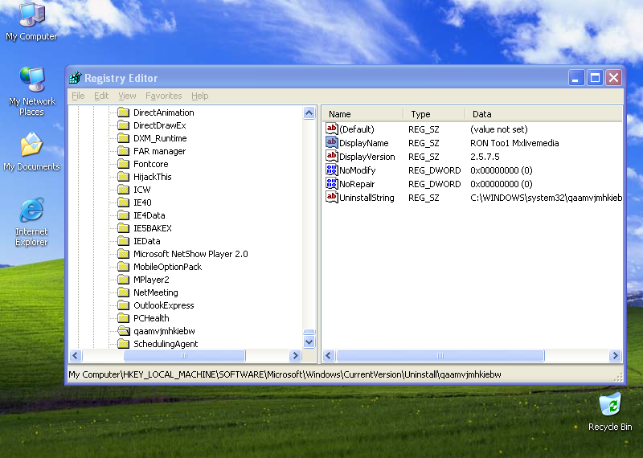Image resolution: width=643 pixels, height=458 pixels.
Task: Click the HijackThis folder icon
Action: click(123, 177)
